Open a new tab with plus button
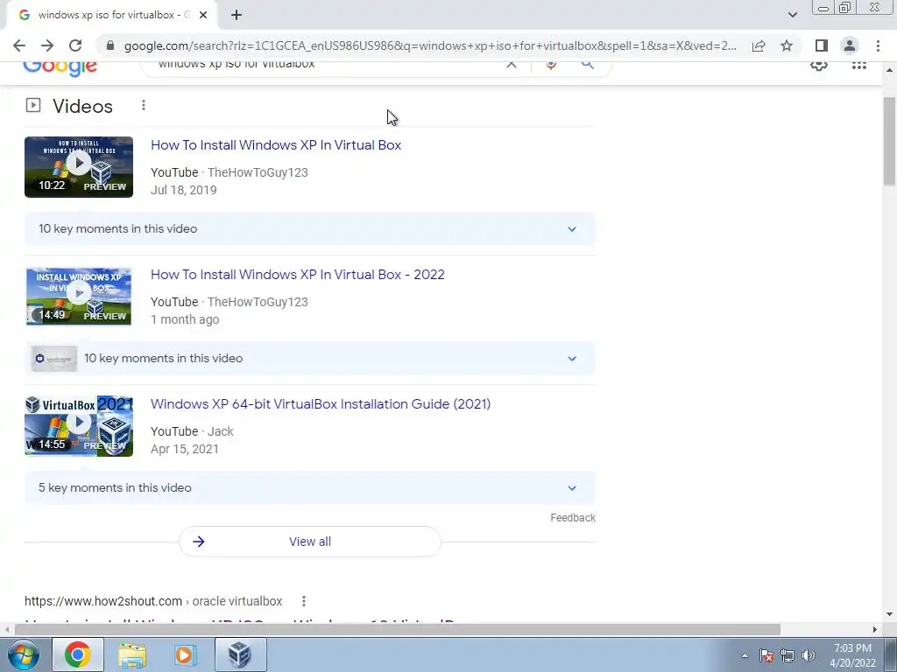 click(237, 15)
